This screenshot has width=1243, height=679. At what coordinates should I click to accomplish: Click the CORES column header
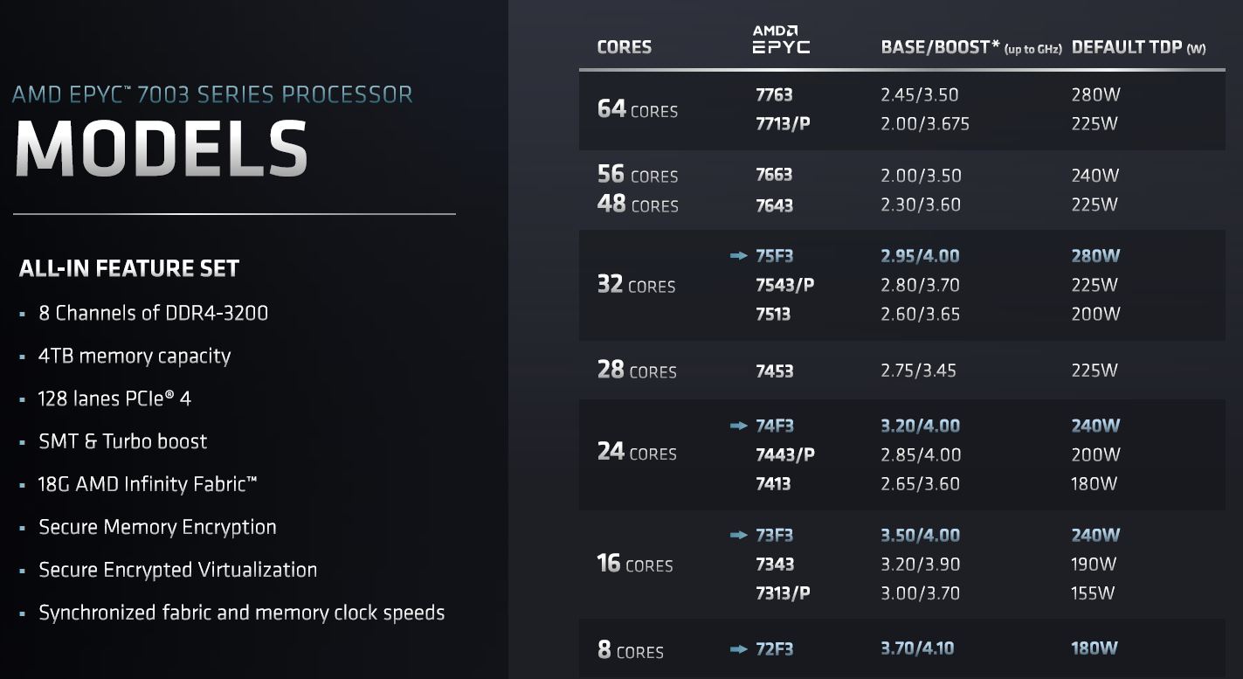coord(624,47)
